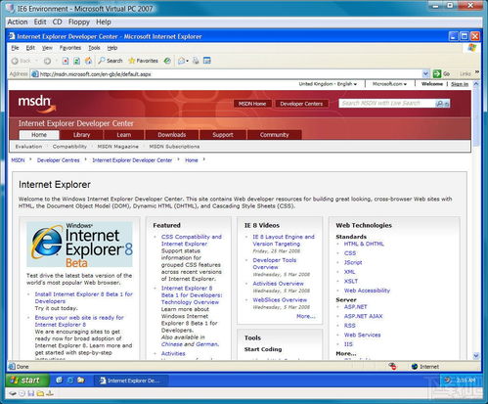Open the Search magnifier toolbar button
The image size is (488, 404).
pyautogui.click(x=111, y=61)
